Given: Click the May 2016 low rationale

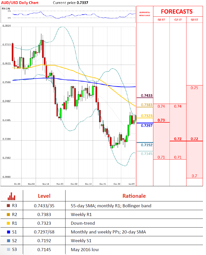Looking at the screenshot, I should pos(85,250).
